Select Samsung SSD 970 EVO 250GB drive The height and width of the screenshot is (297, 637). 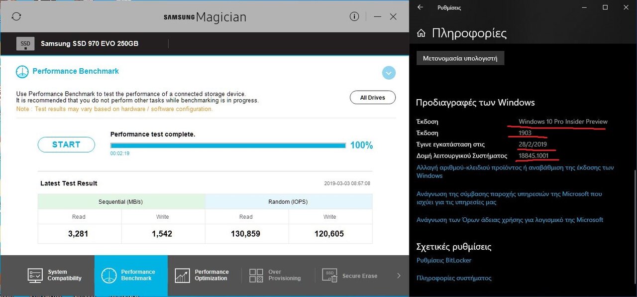(90, 44)
